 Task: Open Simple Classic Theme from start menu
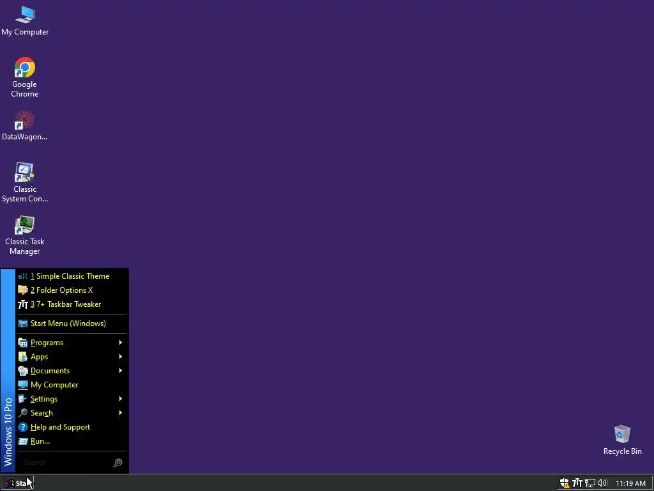coord(72,276)
